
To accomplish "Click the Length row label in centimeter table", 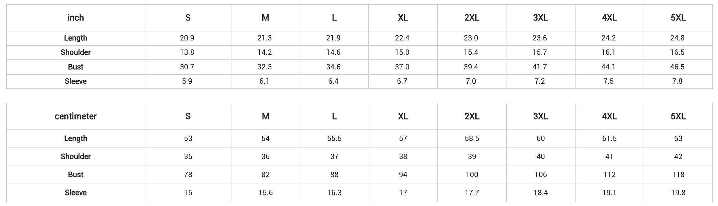I will click(x=76, y=138).
